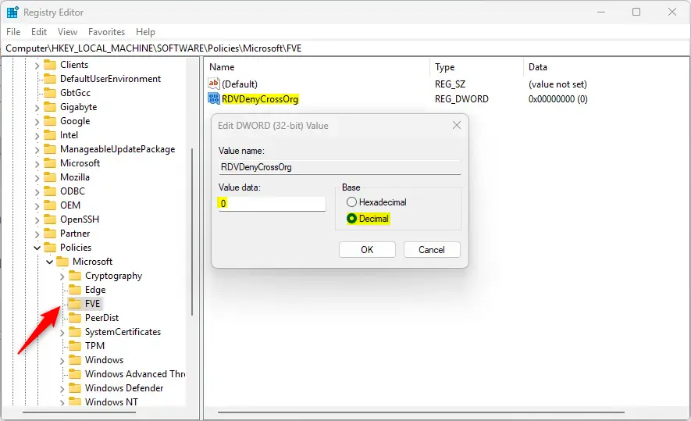Open the View menu
Screen dimensions: 691x421
pyautogui.click(x=67, y=32)
